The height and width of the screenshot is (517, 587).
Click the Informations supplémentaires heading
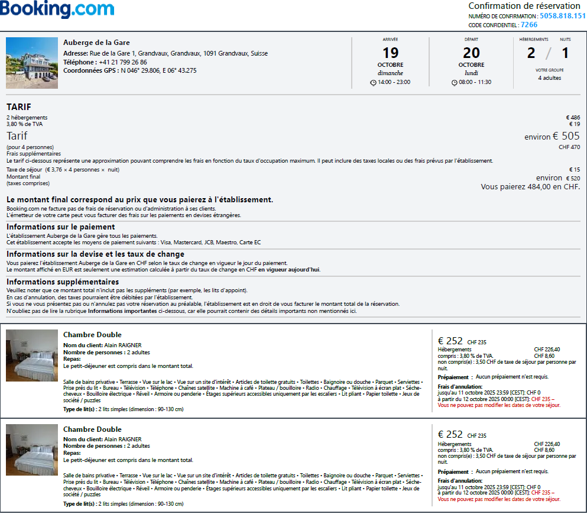click(x=63, y=282)
